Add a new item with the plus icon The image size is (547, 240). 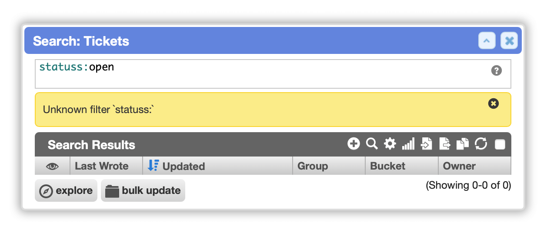[x=354, y=144]
